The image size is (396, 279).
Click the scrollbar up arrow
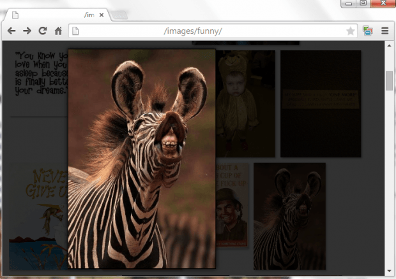(x=389, y=46)
